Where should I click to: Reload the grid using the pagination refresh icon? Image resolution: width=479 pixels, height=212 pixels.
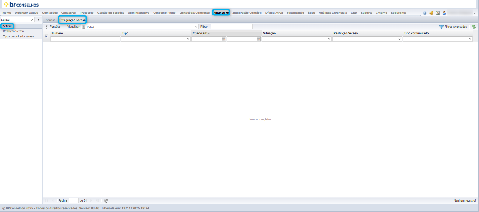pos(106,200)
